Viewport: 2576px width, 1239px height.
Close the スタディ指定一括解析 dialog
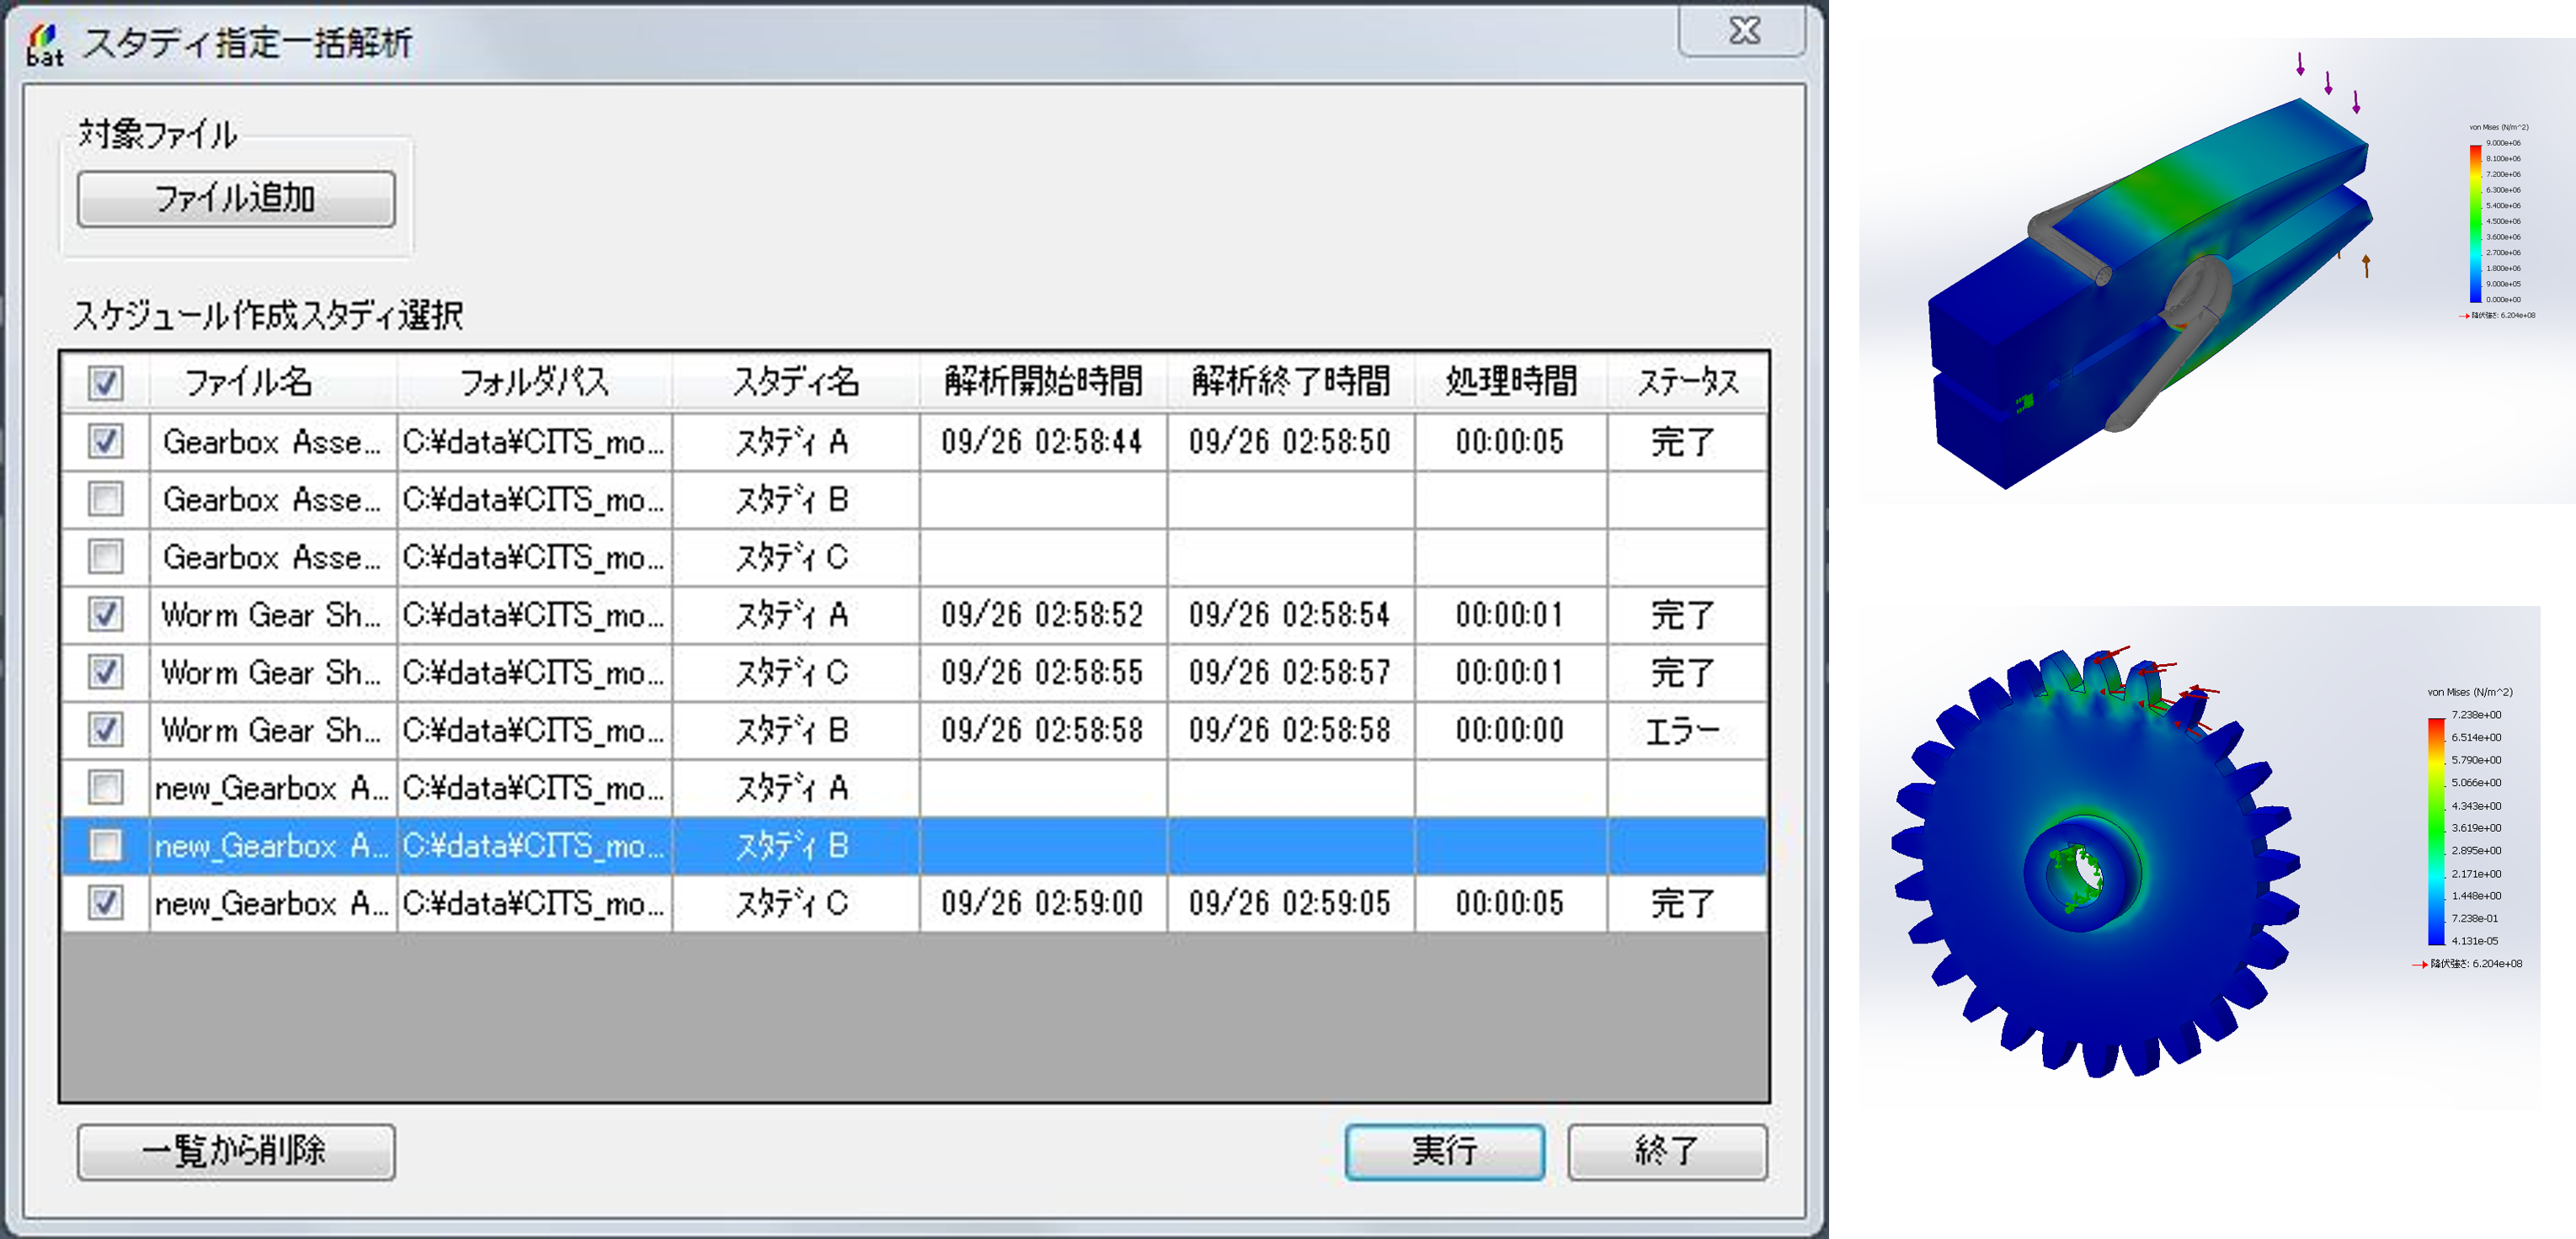tap(1743, 32)
